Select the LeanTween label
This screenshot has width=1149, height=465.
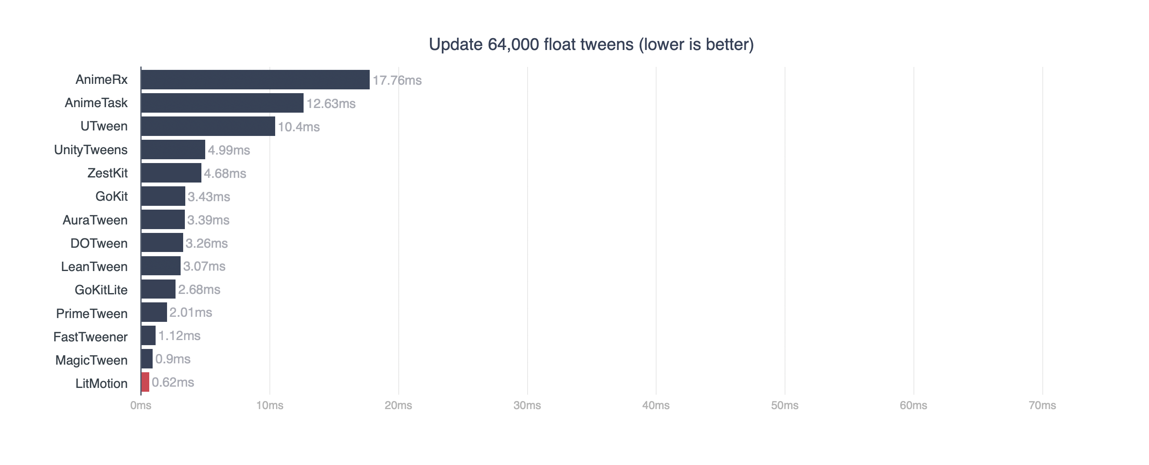pyautogui.click(x=94, y=266)
